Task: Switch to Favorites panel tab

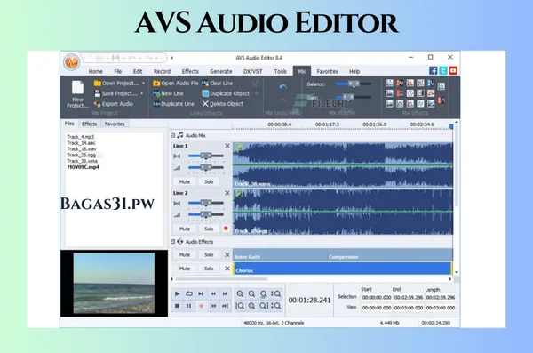Action: pos(115,124)
